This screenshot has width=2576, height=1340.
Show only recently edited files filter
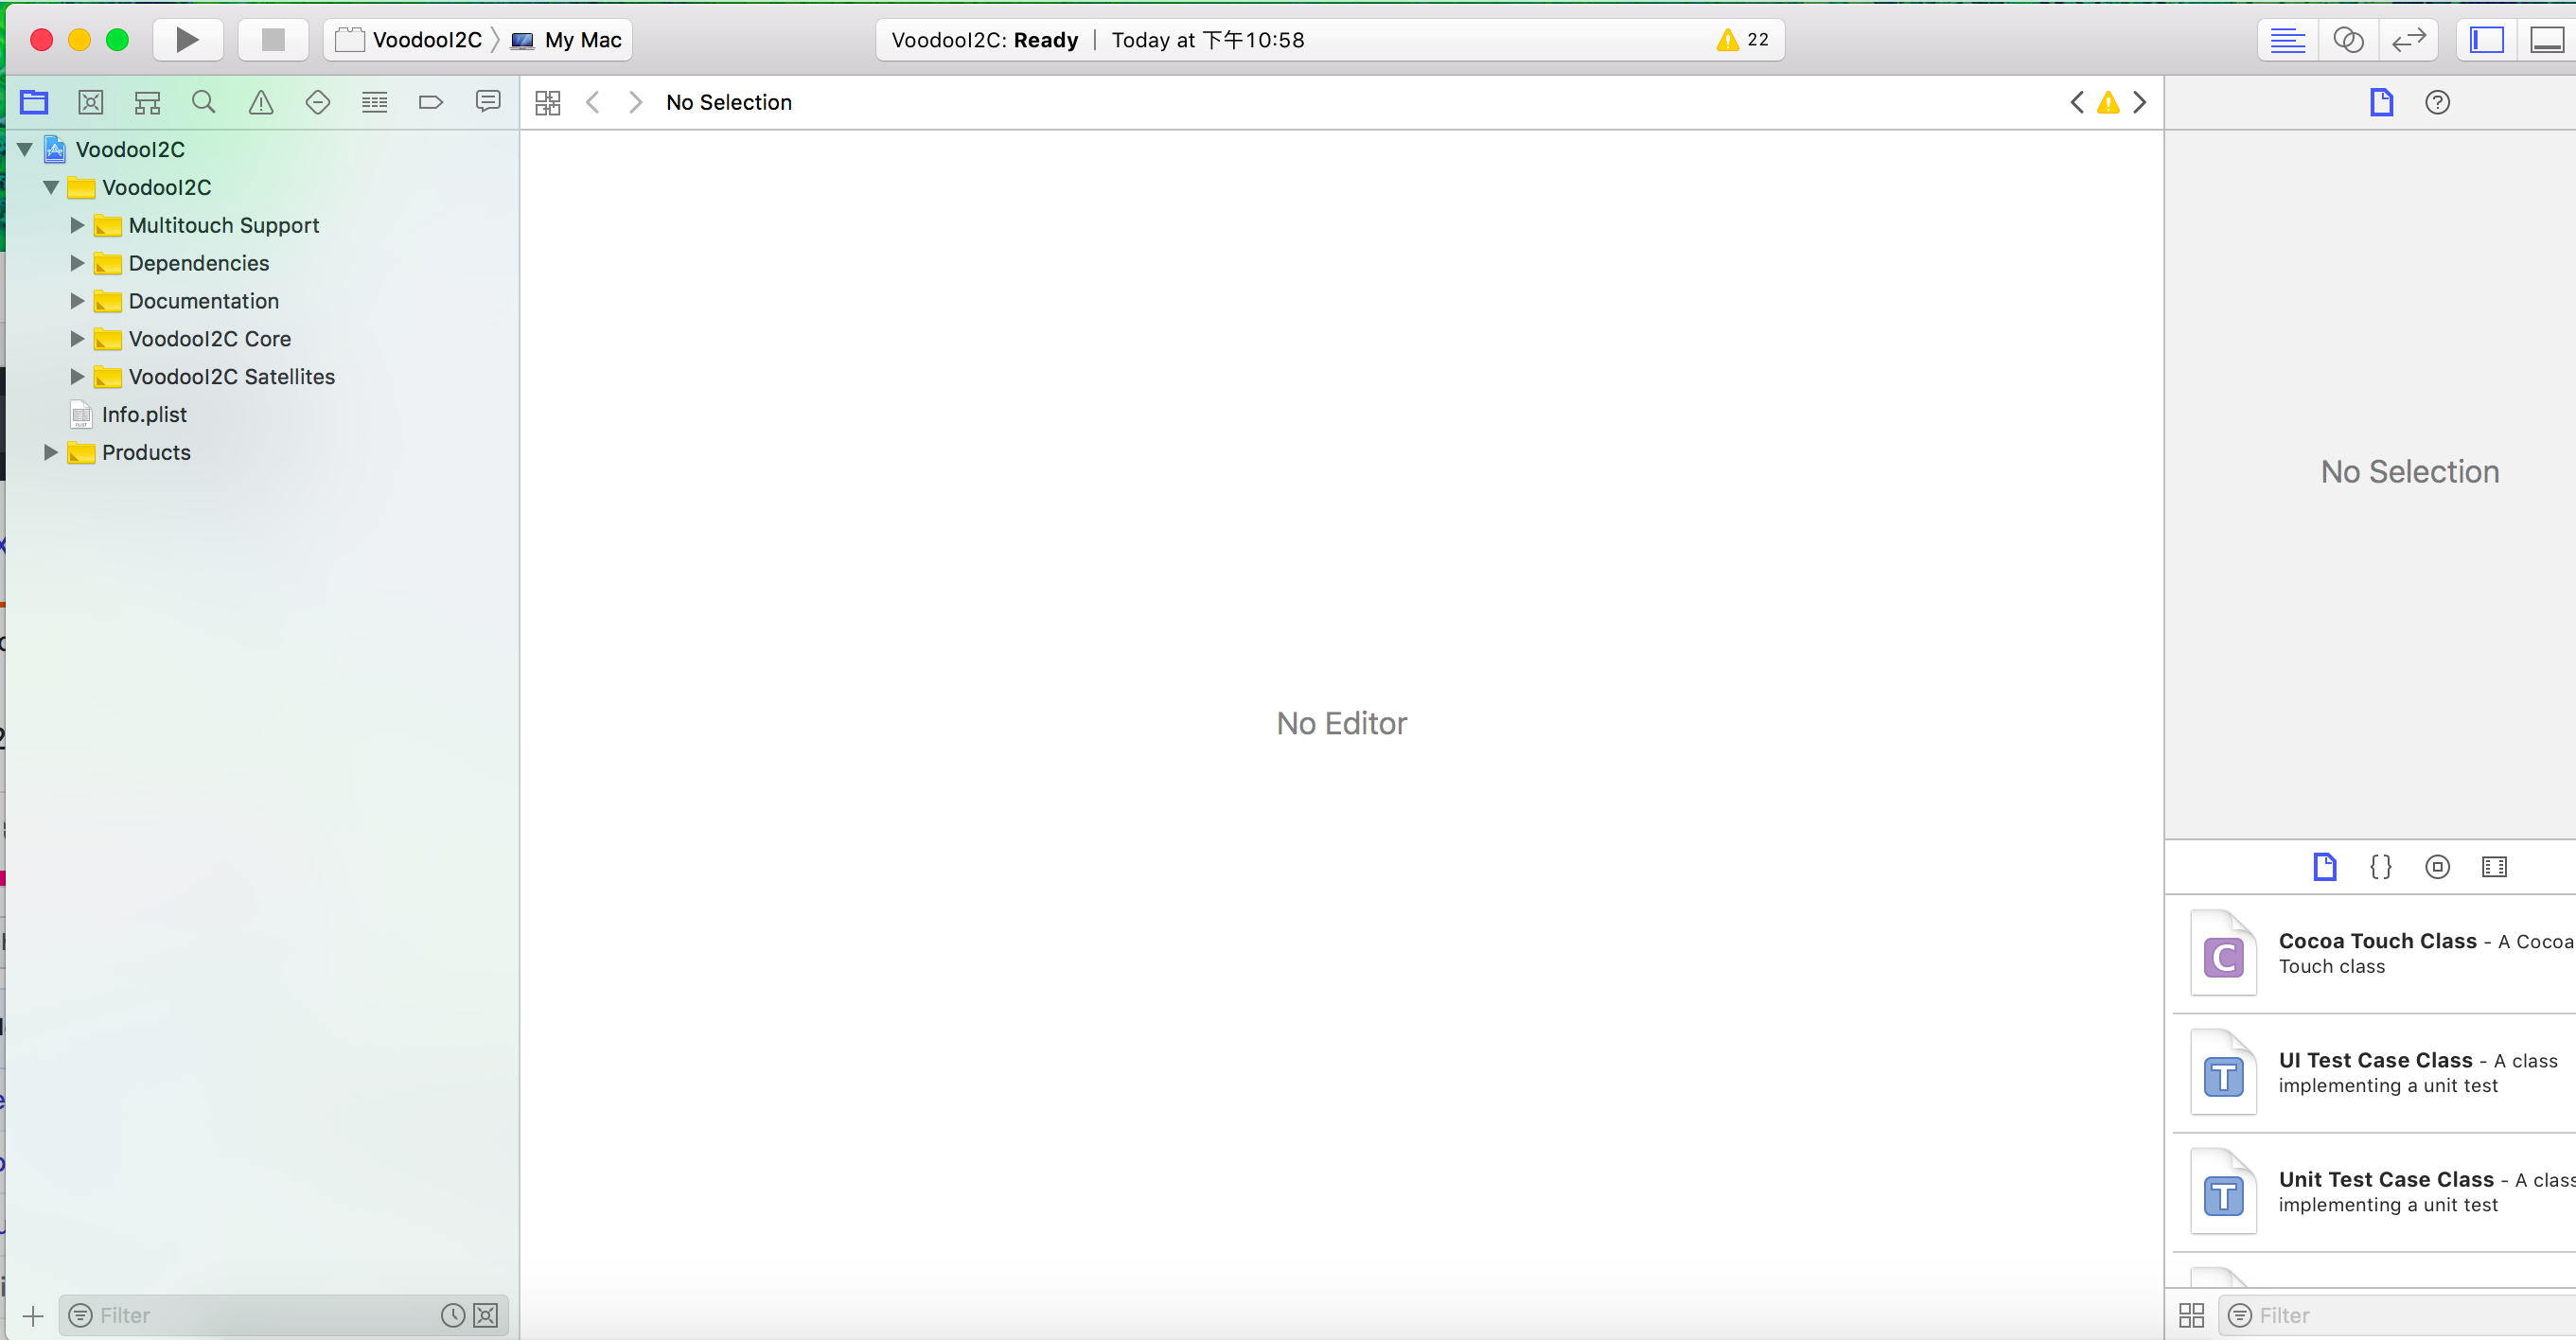(x=453, y=1315)
